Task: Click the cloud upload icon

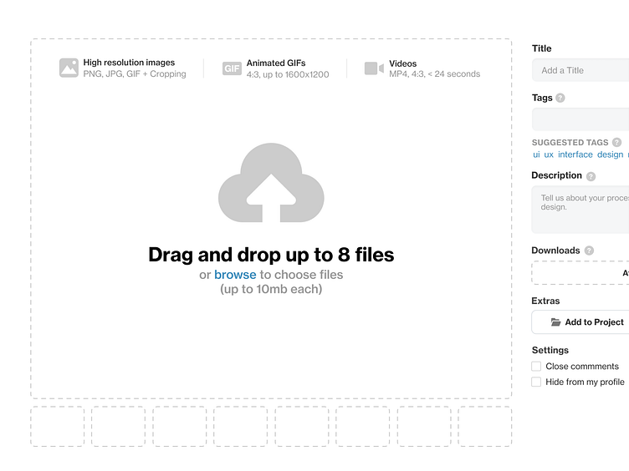Action: (270, 183)
